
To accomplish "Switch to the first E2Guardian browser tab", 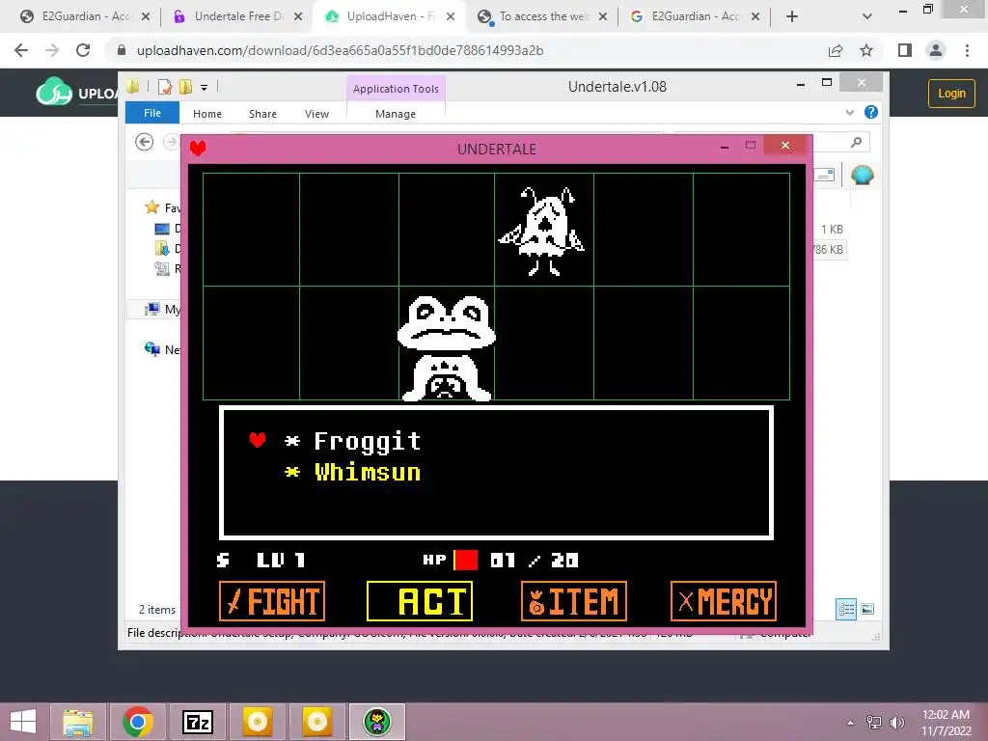I will 85,16.
